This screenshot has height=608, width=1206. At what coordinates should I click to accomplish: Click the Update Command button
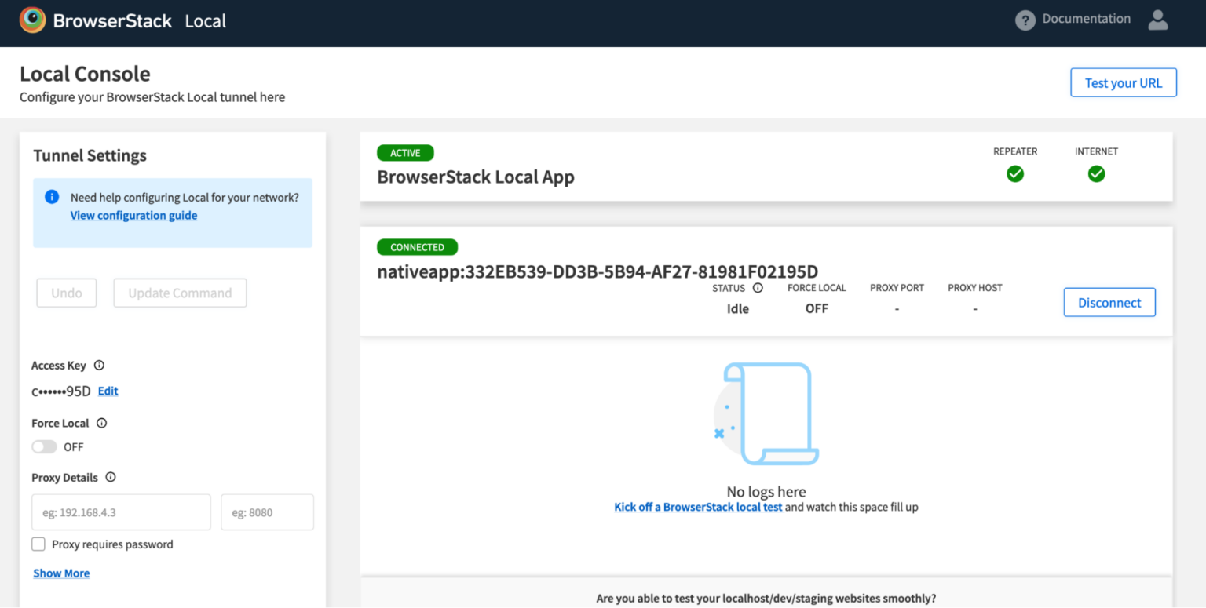pos(180,293)
